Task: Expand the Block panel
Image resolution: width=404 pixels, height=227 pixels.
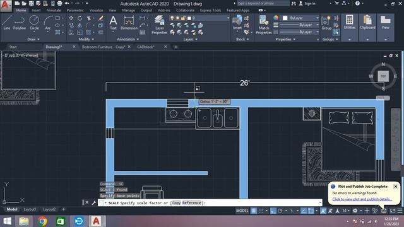Action: pyautogui.click(x=242, y=39)
